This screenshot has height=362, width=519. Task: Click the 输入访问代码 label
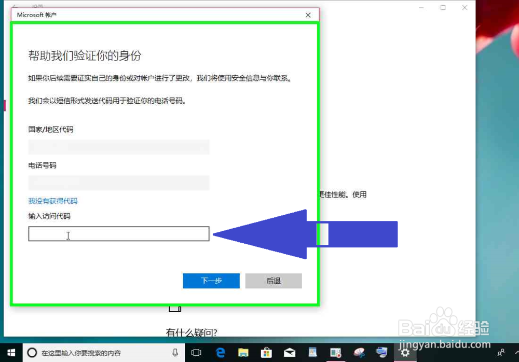49,216
